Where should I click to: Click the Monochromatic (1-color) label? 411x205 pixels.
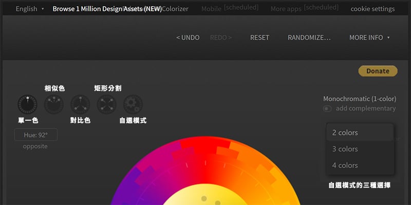pyautogui.click(x=360, y=99)
